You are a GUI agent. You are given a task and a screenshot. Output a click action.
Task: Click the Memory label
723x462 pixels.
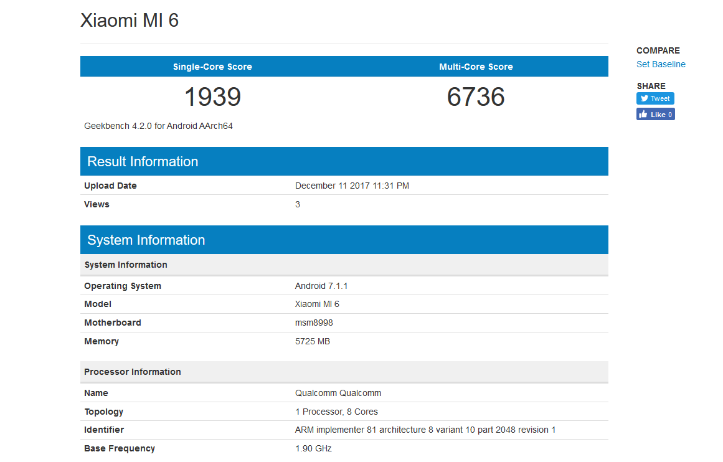[x=102, y=341]
